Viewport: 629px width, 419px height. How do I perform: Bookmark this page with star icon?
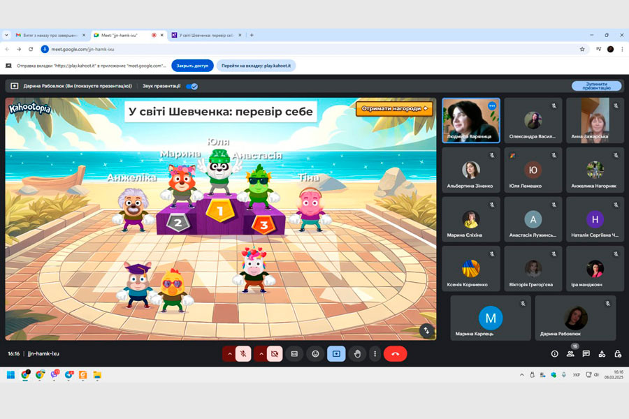[582, 49]
